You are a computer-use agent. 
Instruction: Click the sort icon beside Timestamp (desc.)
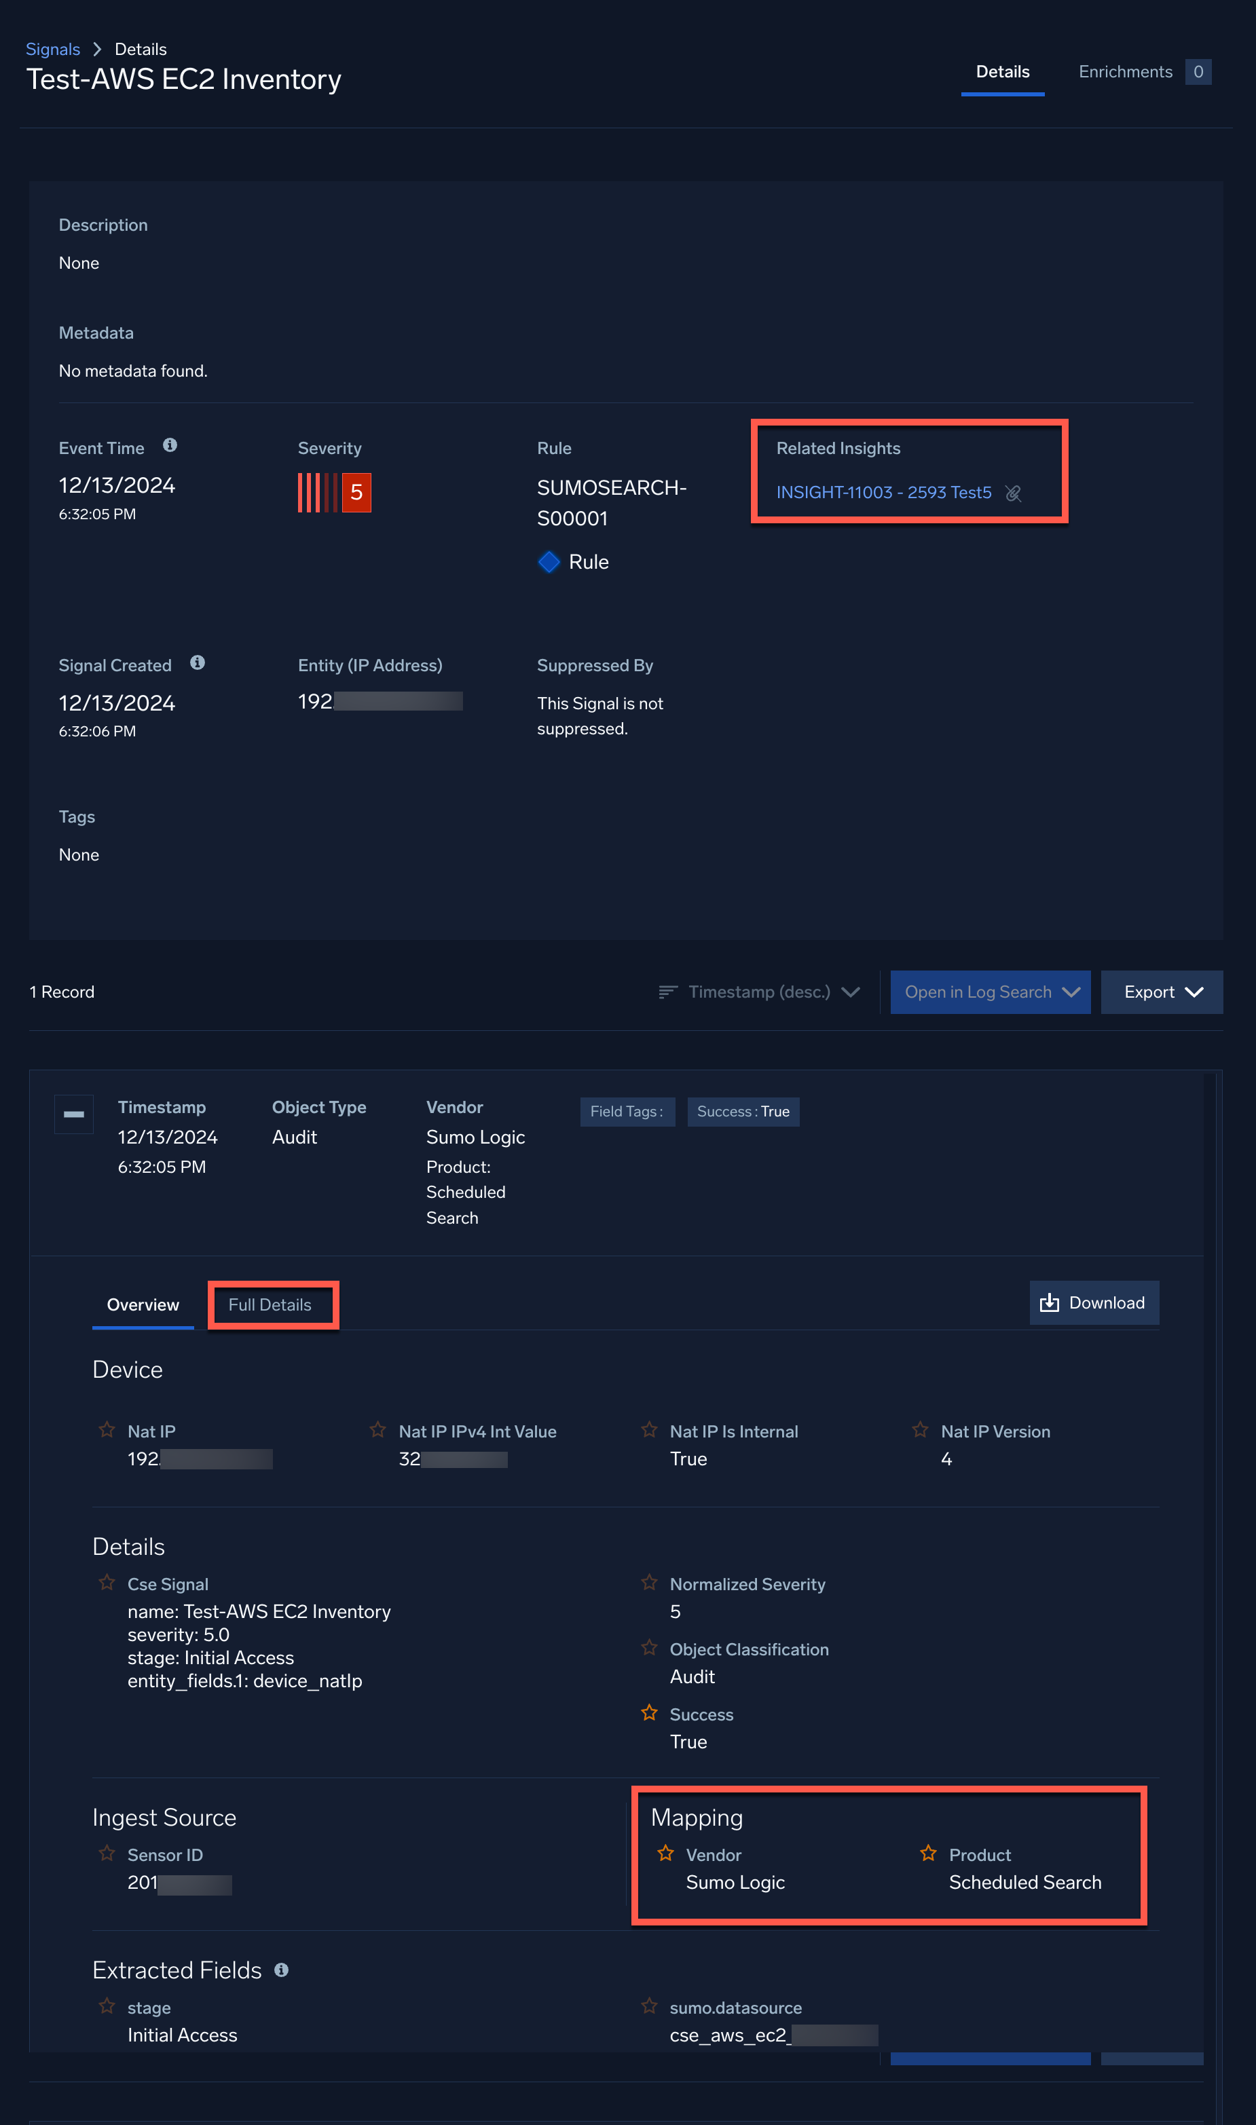[x=668, y=992]
